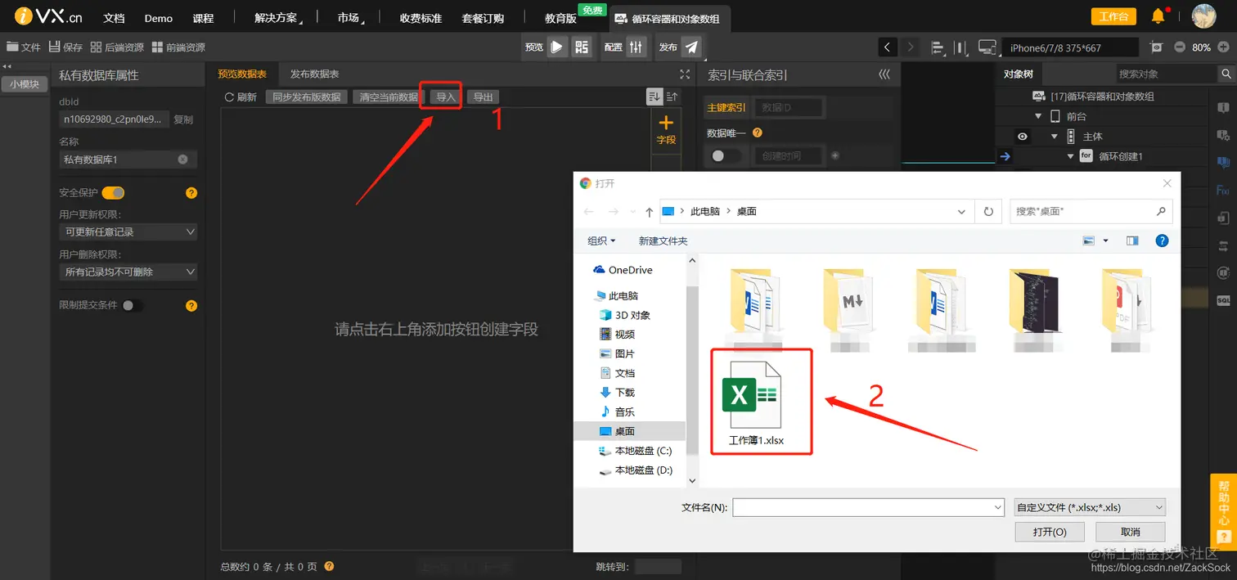Image resolution: width=1237 pixels, height=580 pixels.
Task: Open the 所有记录均不可删除 dropdown
Action: click(128, 272)
